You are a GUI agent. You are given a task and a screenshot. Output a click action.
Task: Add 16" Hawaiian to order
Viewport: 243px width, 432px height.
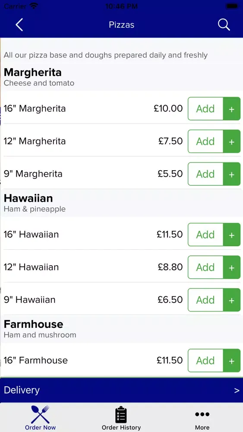point(205,235)
